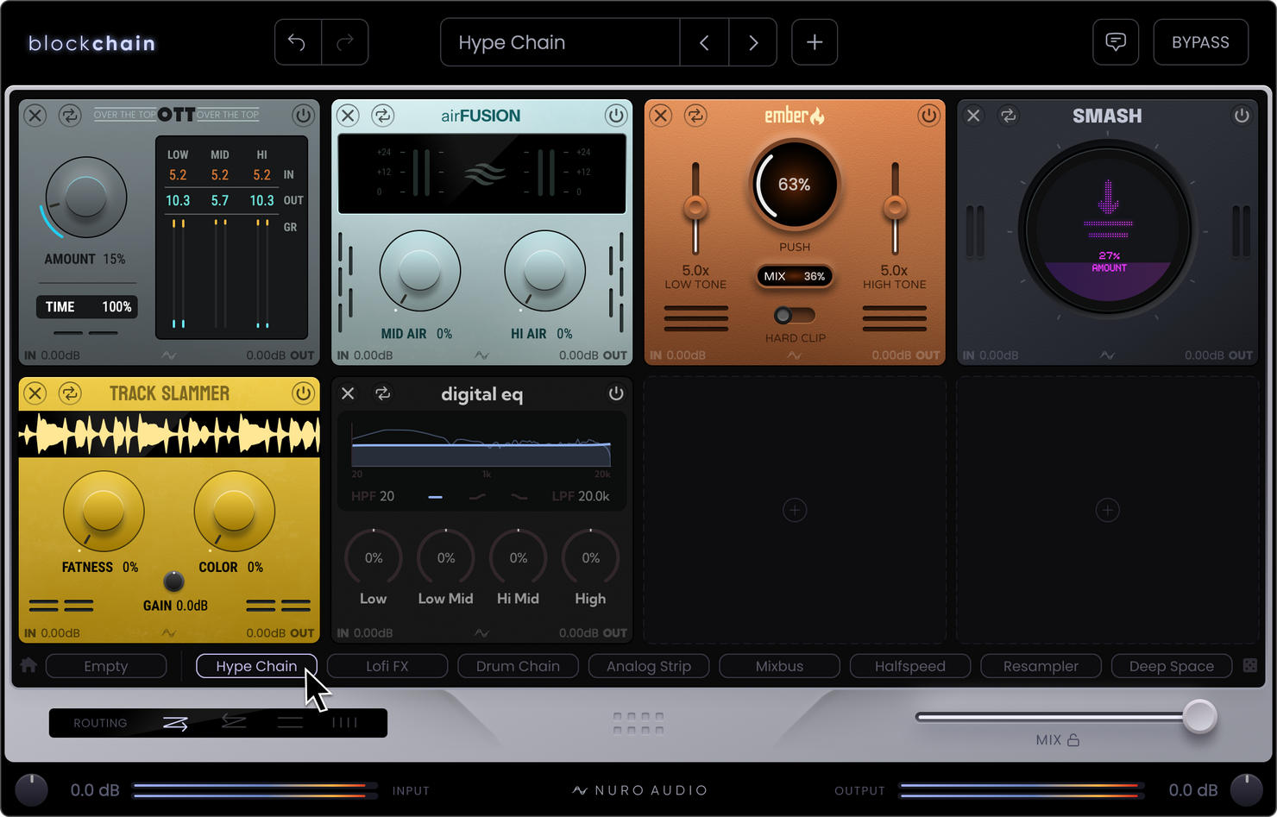Click the global MIX slider handle
1277x817 pixels.
point(1199,717)
